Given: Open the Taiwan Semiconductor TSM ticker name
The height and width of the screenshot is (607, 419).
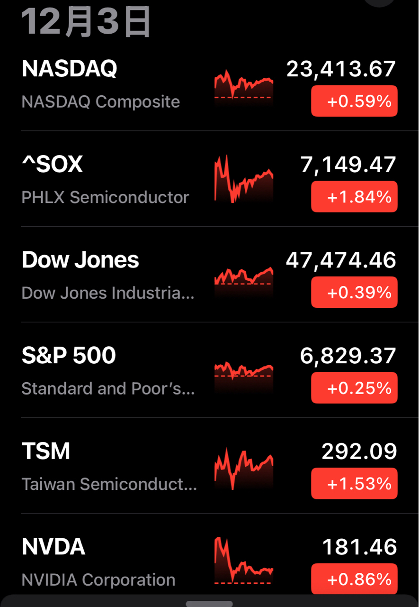Looking at the screenshot, I should (x=46, y=451).
